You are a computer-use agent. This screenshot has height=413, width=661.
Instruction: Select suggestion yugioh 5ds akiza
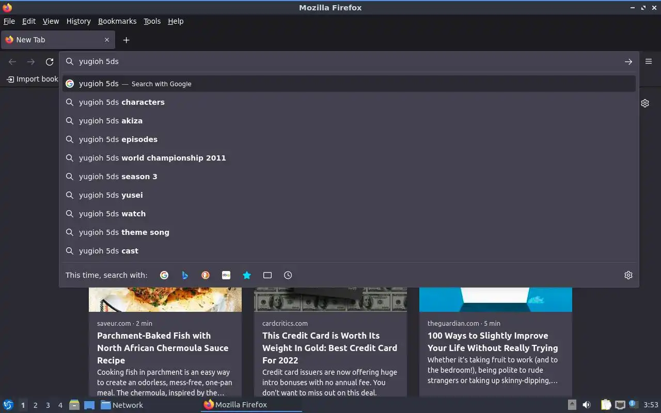(x=349, y=121)
